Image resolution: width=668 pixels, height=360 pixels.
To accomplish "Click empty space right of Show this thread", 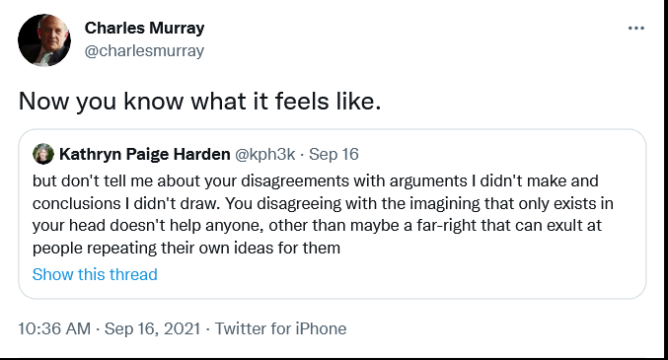I will point(401,274).
